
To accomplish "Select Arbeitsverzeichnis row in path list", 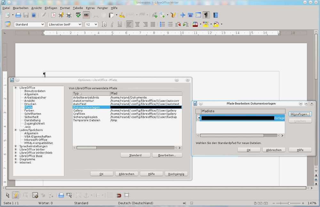I will coord(86,98).
